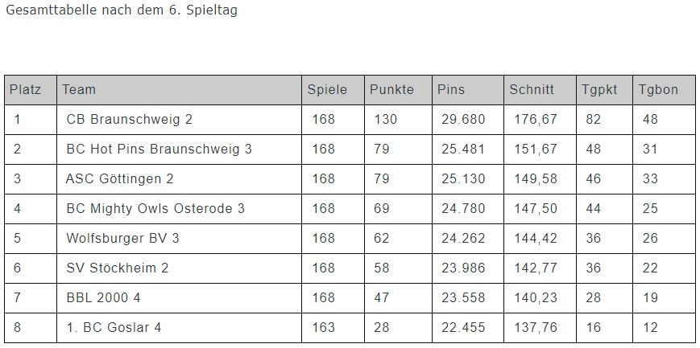
Task: Click the Punkte value 130
Action: (x=386, y=120)
